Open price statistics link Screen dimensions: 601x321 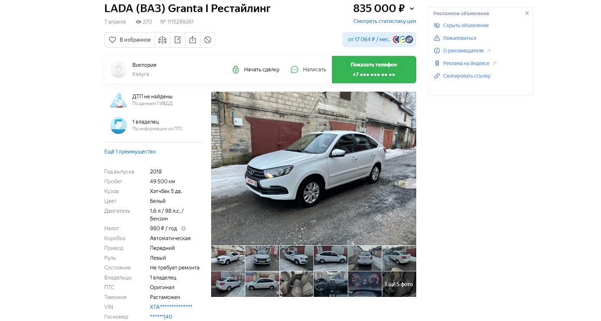[384, 21]
